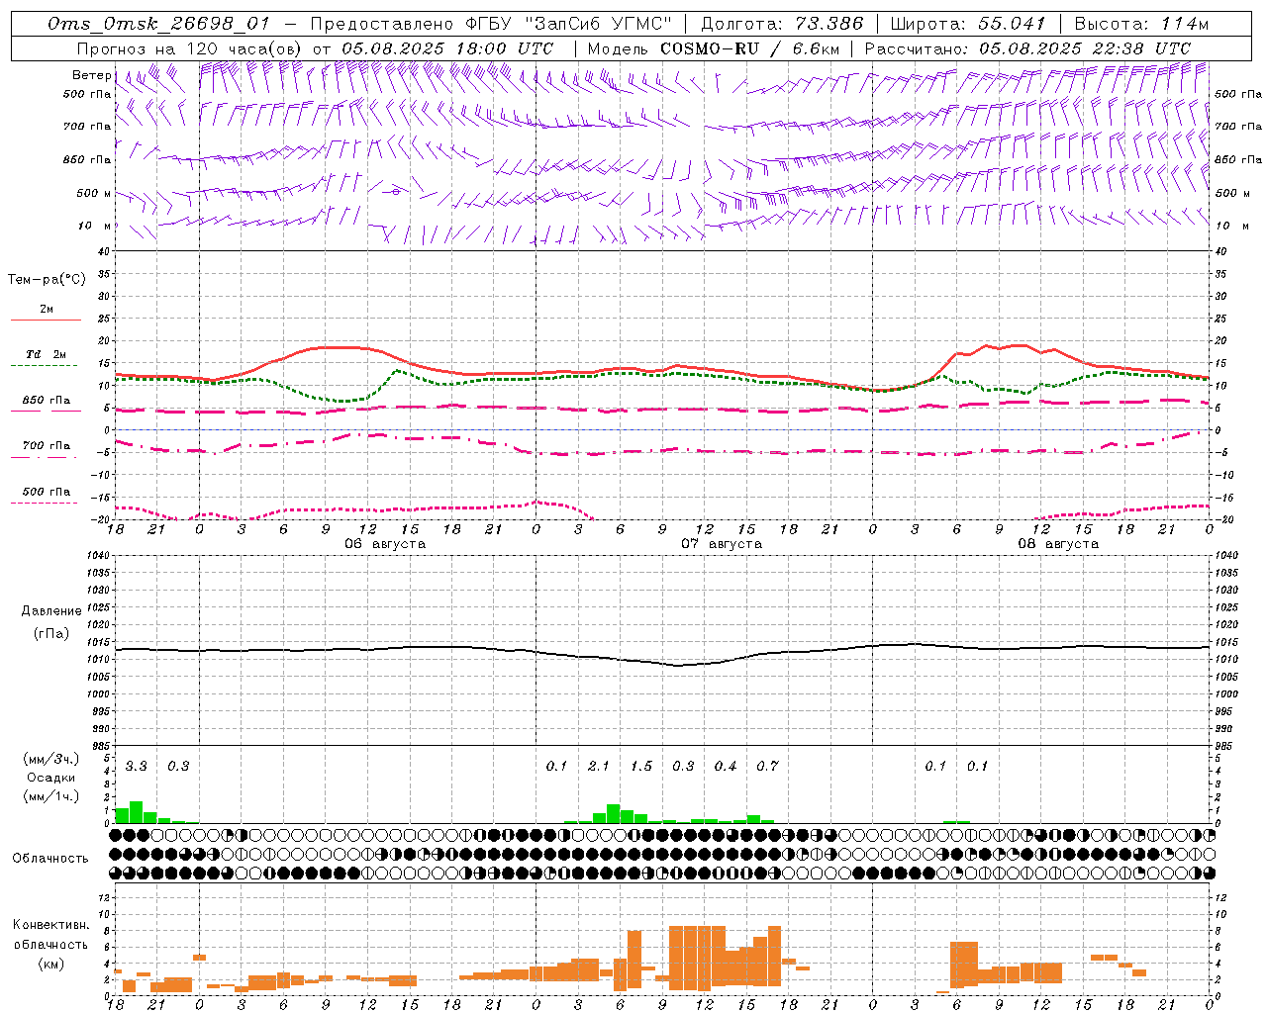Viewport: 1267px width, 1013px height.
Task: Click the Облачность row label
Action: pyautogui.click(x=50, y=859)
